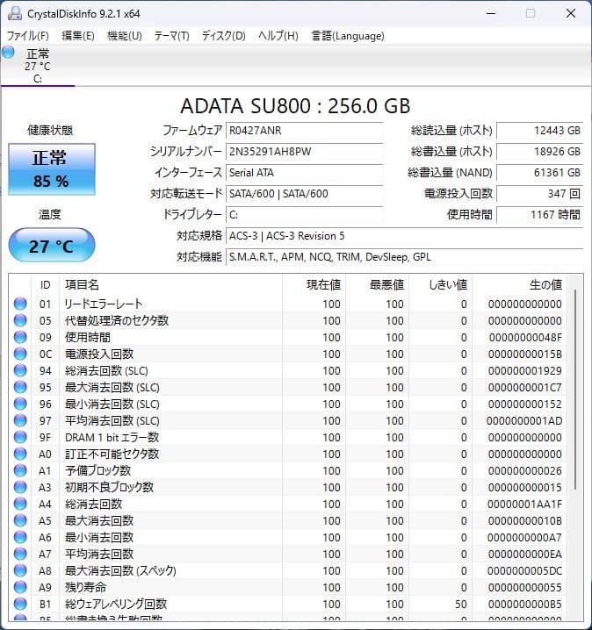Screen dimensions: 592x630
Task: Open the 編集(E) menu
Action: click(x=78, y=36)
